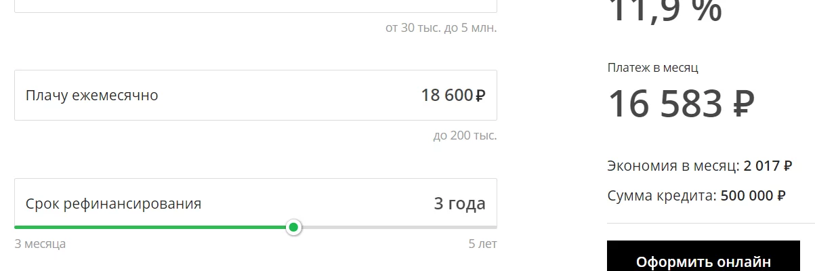Click the refinancing term slider handle
Screen dimensions: 815x271
pyautogui.click(x=293, y=227)
